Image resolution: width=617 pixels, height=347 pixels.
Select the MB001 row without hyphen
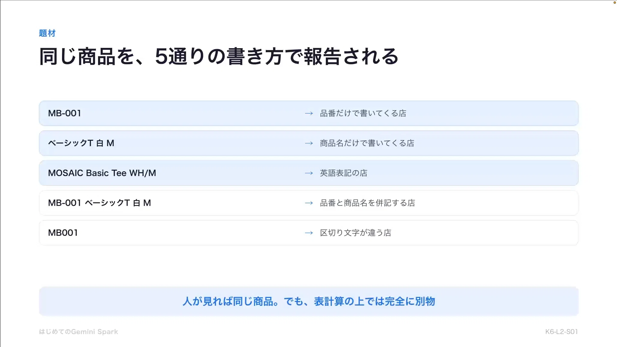tap(308, 233)
